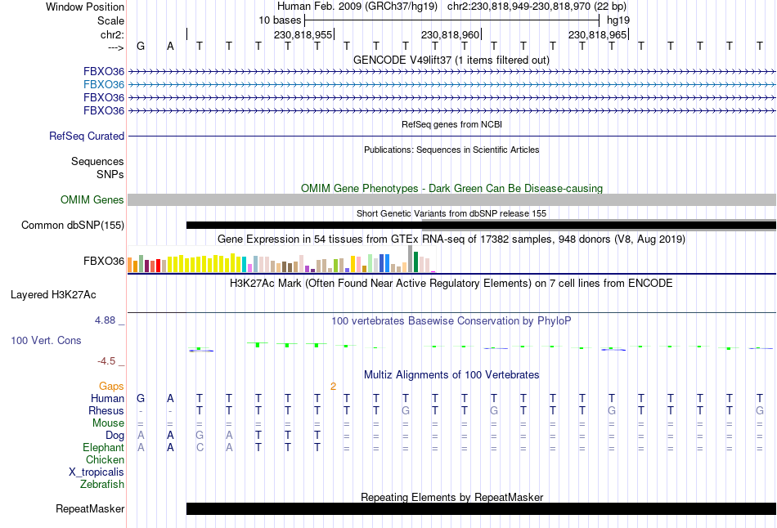The width and height of the screenshot is (777, 528).
Task: Open the 'Common dbSNP(155)' track label
Action: (x=73, y=226)
